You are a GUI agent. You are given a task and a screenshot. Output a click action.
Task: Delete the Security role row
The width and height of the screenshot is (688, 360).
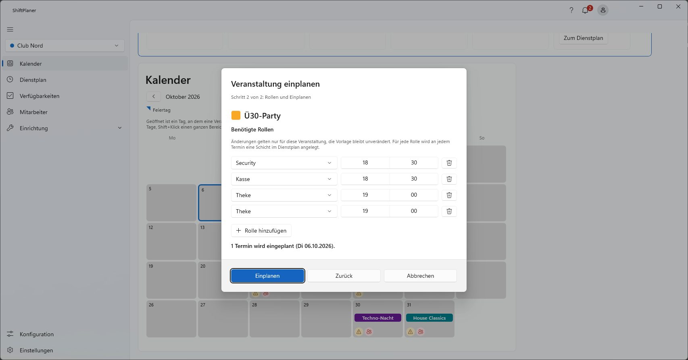(x=449, y=163)
